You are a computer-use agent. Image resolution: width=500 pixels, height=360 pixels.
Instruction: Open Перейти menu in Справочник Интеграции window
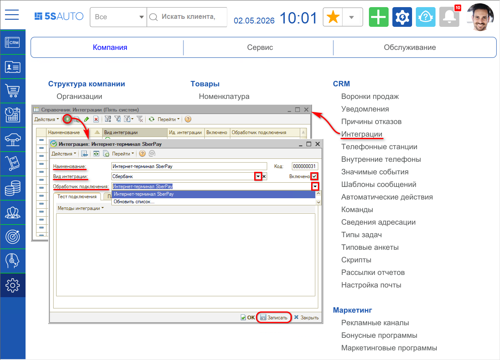(x=169, y=119)
